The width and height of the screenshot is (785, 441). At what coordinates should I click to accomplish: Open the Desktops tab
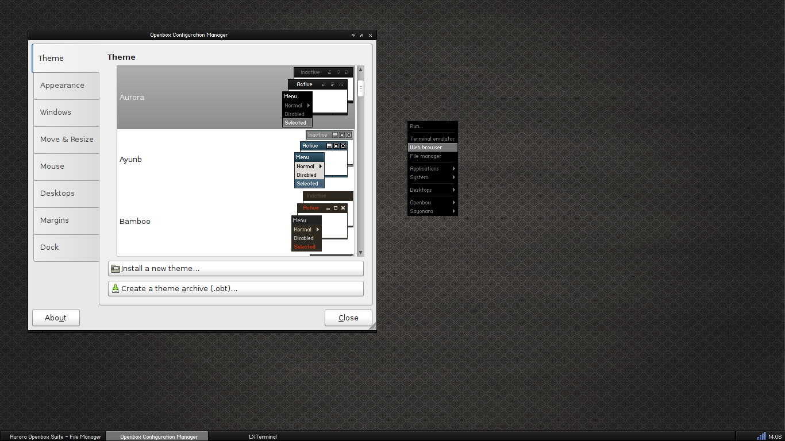[66, 194]
